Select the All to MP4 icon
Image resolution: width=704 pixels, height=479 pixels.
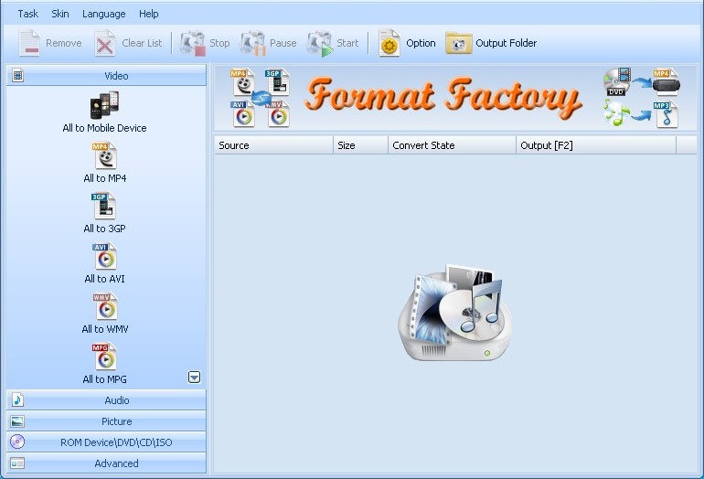[104, 155]
